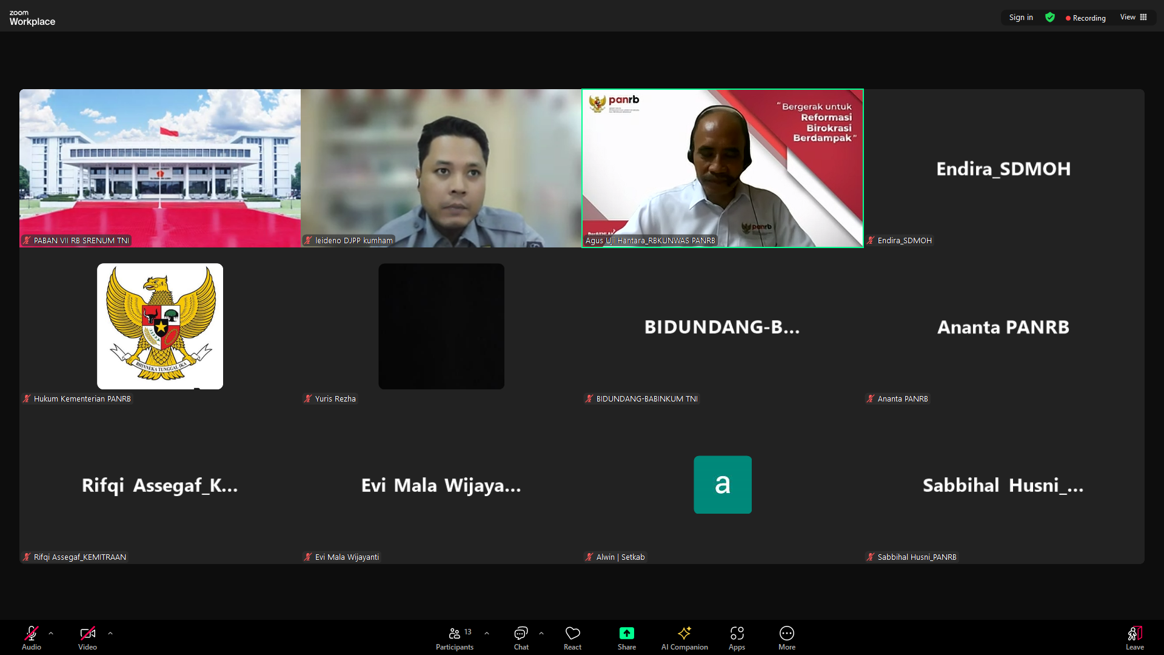
Task: Click the 'Alwin | Setkab' name label
Action: 620,557
